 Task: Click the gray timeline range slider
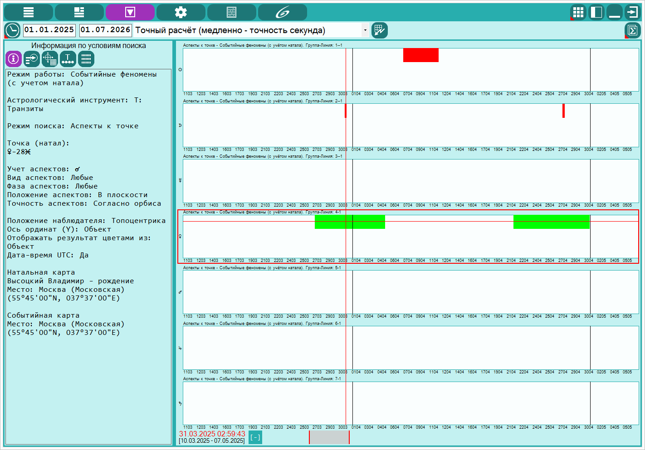click(x=329, y=437)
